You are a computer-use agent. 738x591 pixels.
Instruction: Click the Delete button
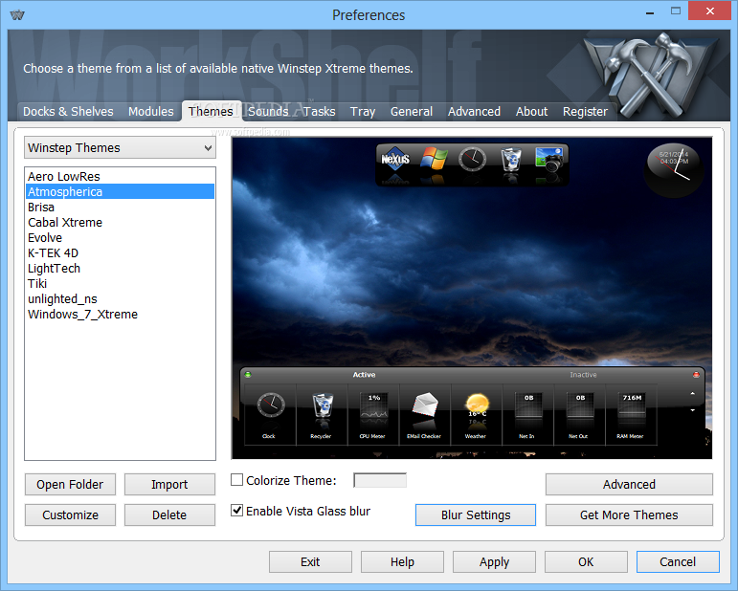point(169,514)
